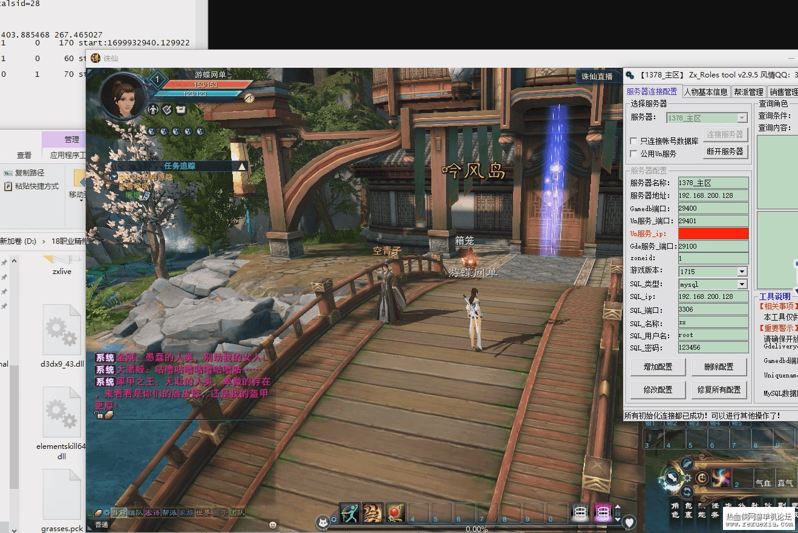Open the 服务器 dropdown showing 1378_主区
798x533 pixels.
point(707,118)
